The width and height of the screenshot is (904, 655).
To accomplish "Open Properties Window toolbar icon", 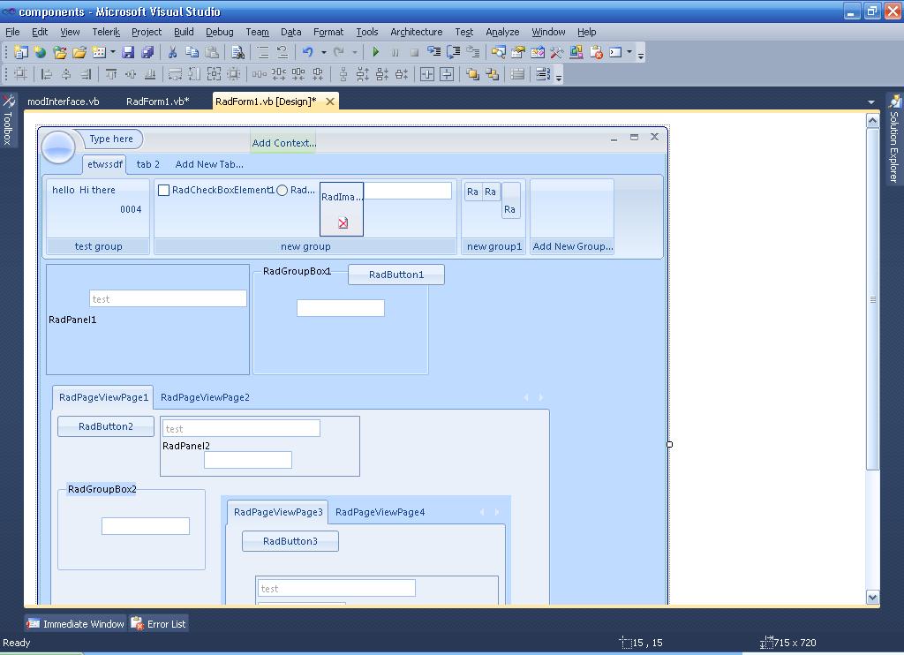I will pos(517,52).
